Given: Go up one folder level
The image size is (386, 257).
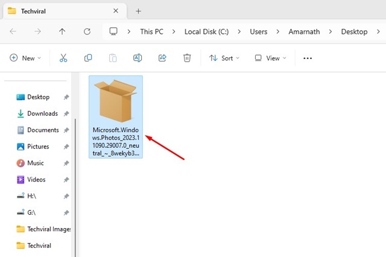Looking at the screenshot, I should [x=62, y=31].
